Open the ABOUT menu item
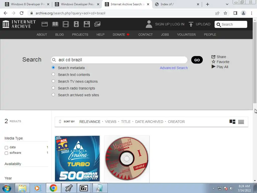This screenshot has width=257, height=193. (x=42, y=35)
